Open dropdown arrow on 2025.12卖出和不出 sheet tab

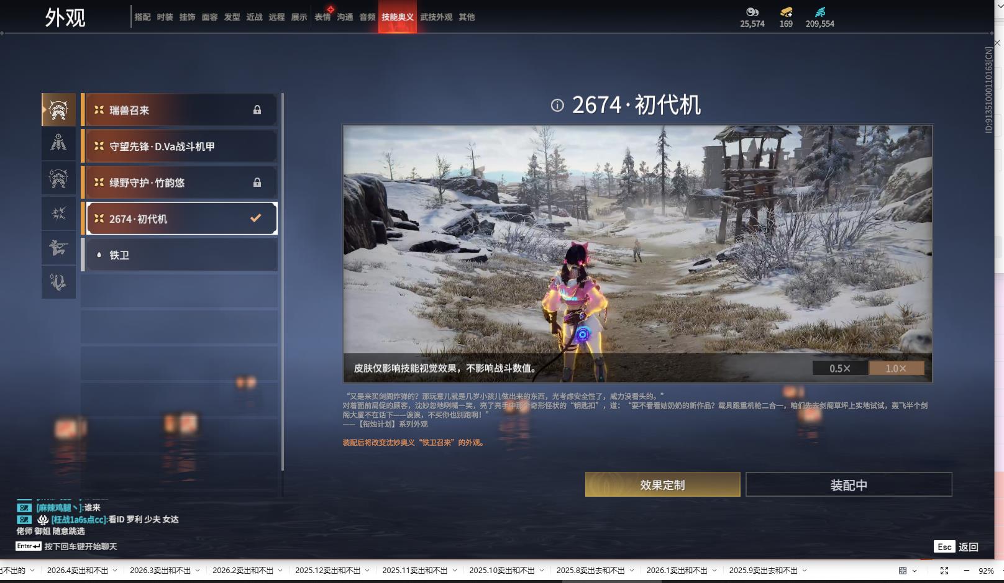pos(367,571)
